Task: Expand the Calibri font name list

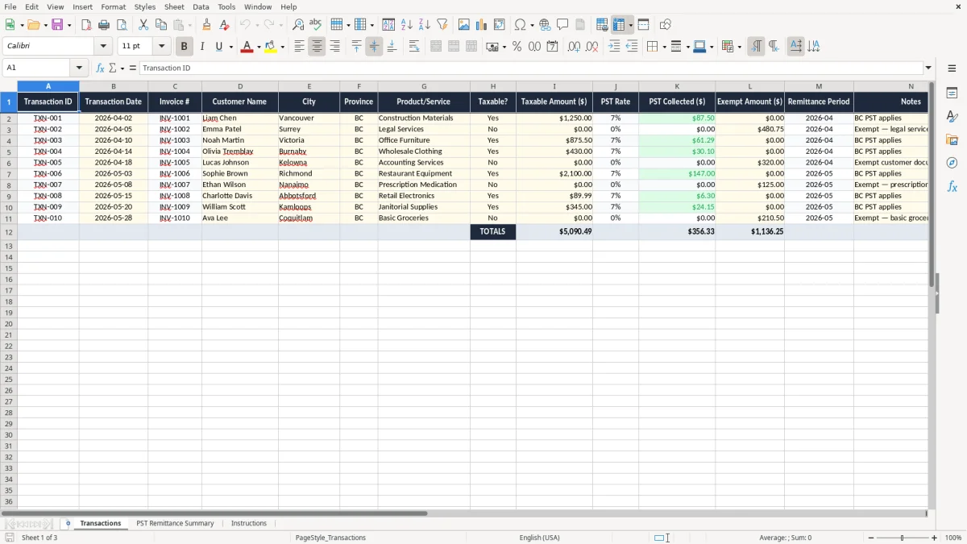Action: [x=103, y=47]
